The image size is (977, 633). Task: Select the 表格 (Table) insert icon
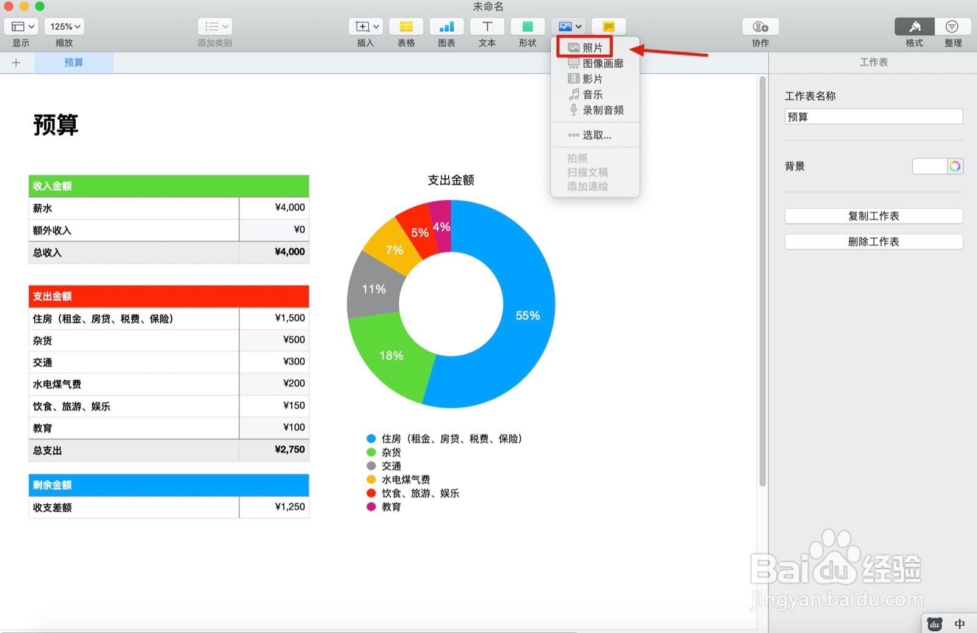(406, 26)
